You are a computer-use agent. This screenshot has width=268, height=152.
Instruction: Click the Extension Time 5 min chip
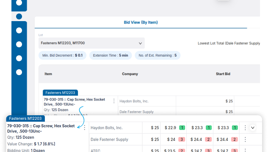tap(111, 55)
